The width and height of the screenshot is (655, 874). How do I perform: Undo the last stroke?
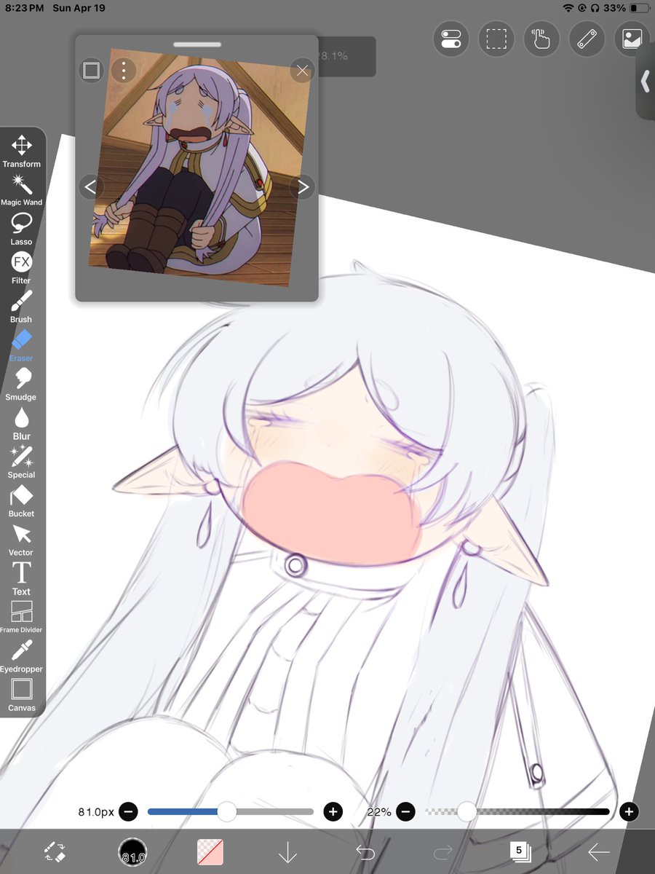tap(365, 851)
